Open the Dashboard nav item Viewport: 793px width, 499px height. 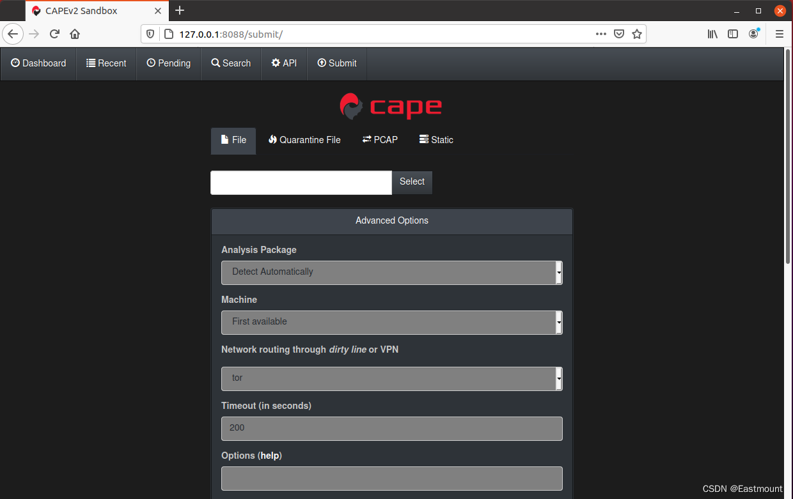[x=38, y=63]
